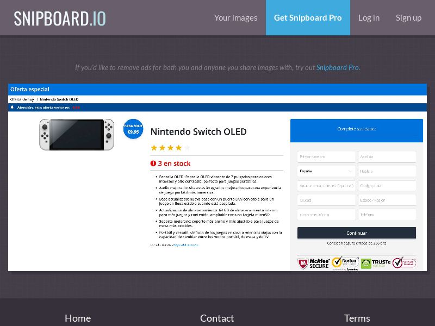Click the VeriSign Trusted badge
435x326 pixels.
coord(404,263)
